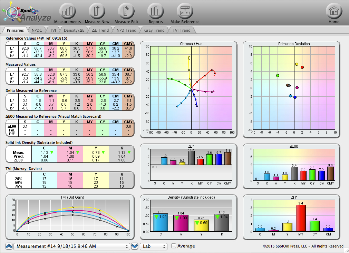Click the previous measurement up arrow
Viewport: 349px width, 253px height.
click(x=9, y=246)
